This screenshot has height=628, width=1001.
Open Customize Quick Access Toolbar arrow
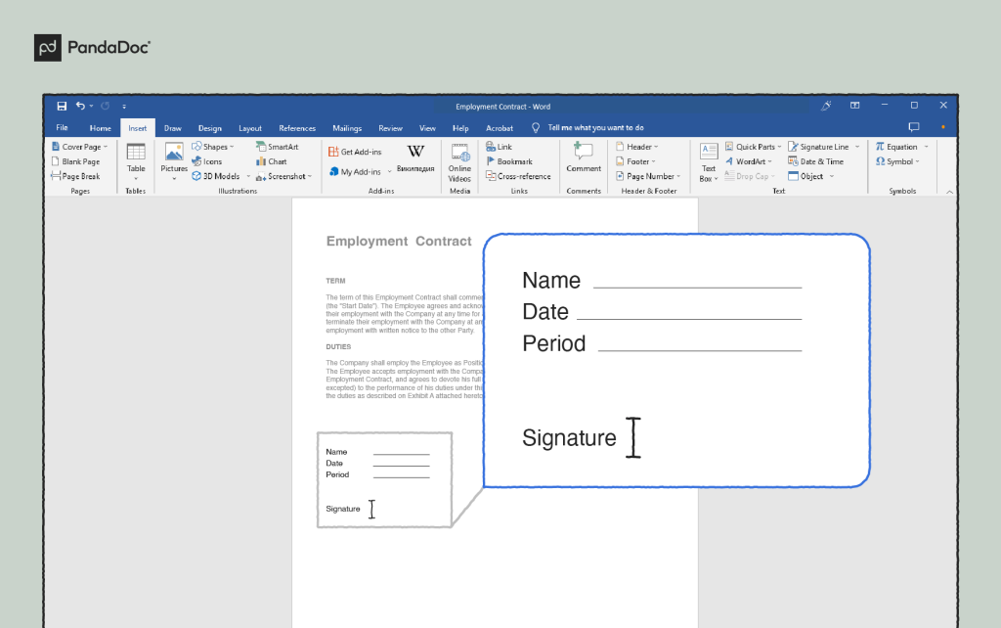click(124, 107)
